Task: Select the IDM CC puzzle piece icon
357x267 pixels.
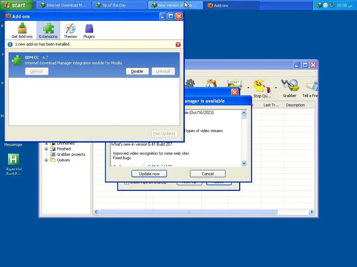Action: (17, 60)
